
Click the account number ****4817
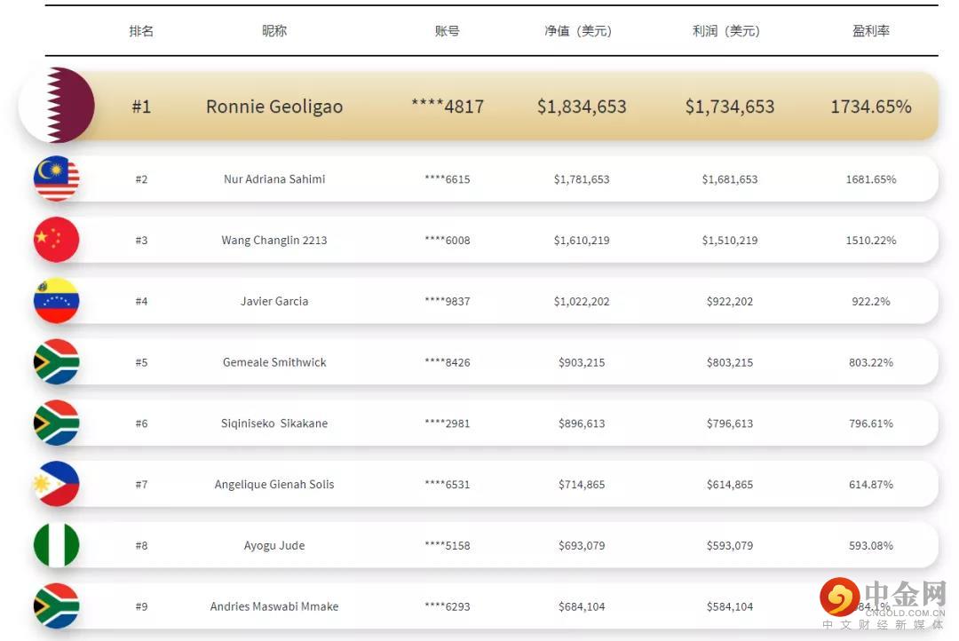447,107
